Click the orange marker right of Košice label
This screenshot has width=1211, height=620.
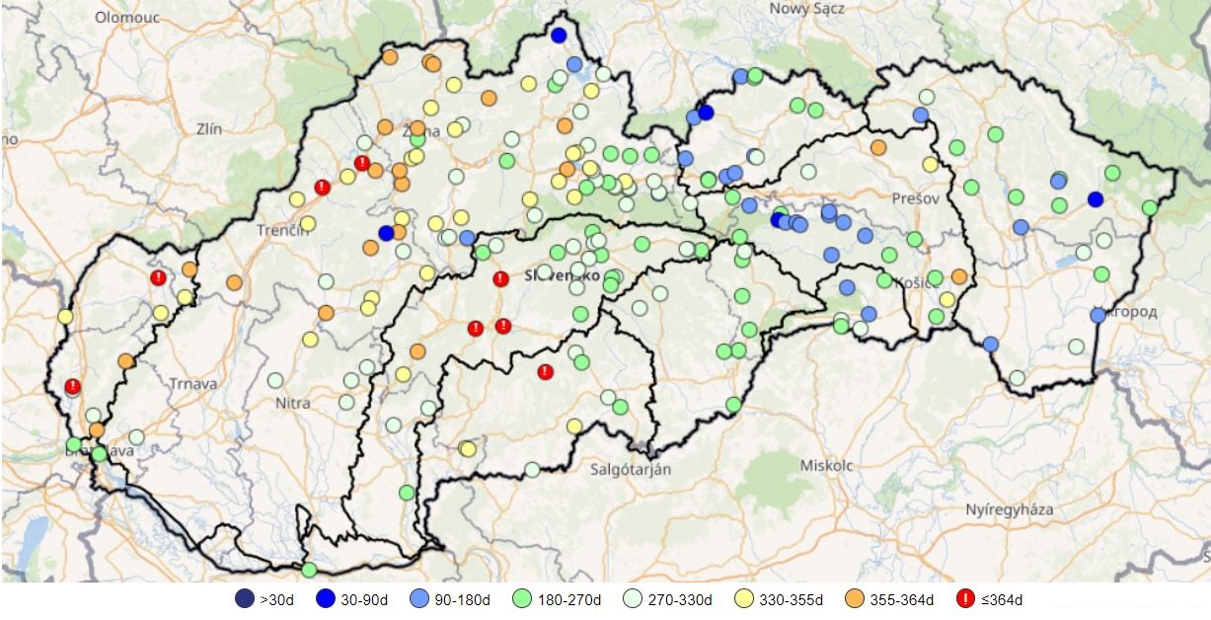click(959, 276)
